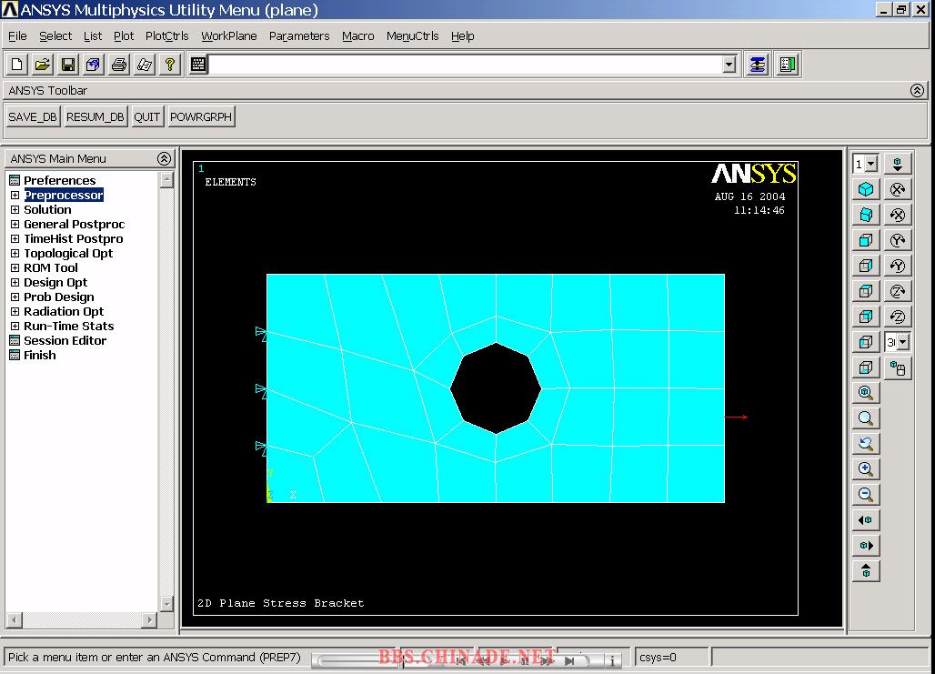The height and width of the screenshot is (674, 935).
Task: Toggle Dynamic Model Mode mouse icon
Action: pyautogui.click(x=898, y=368)
